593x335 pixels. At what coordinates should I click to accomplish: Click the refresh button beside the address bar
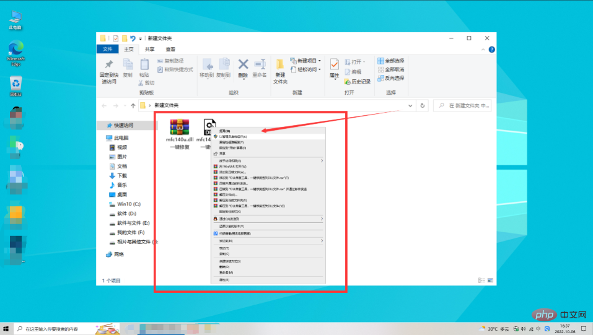tap(423, 106)
